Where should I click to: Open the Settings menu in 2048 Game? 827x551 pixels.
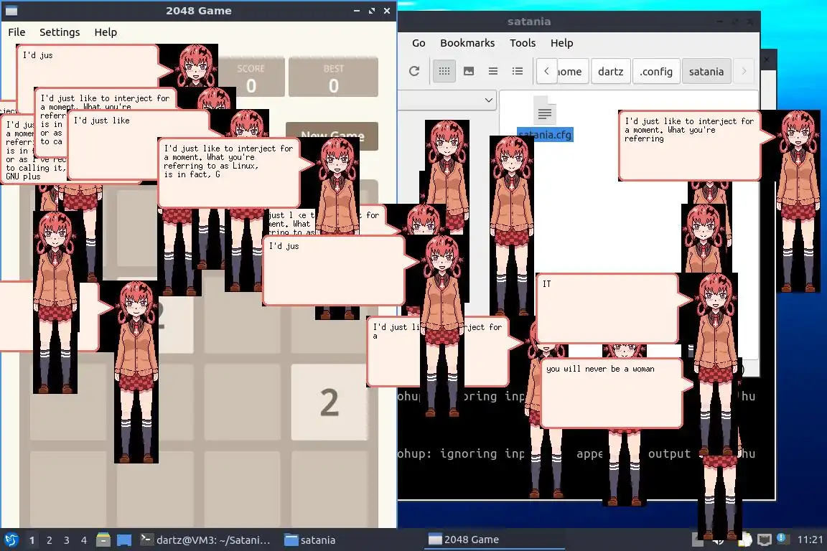(60, 32)
